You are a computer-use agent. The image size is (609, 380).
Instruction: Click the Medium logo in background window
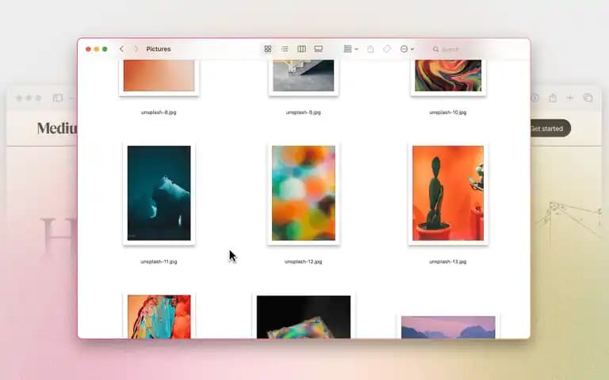click(x=57, y=128)
